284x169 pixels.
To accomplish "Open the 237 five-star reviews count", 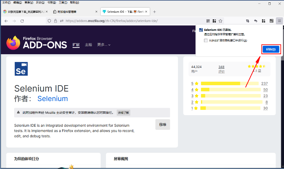I will coord(264,83).
